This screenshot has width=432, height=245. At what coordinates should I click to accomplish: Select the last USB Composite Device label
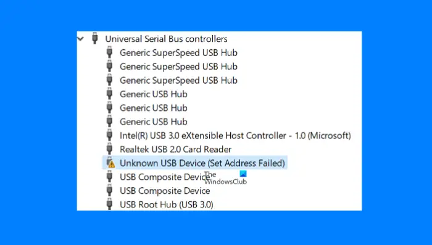165,191
